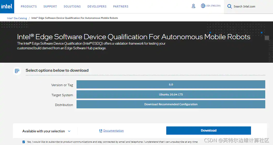The width and height of the screenshot is (273, 145).
Task: Open the PRODUCTS menu
Action: click(x=29, y=6)
